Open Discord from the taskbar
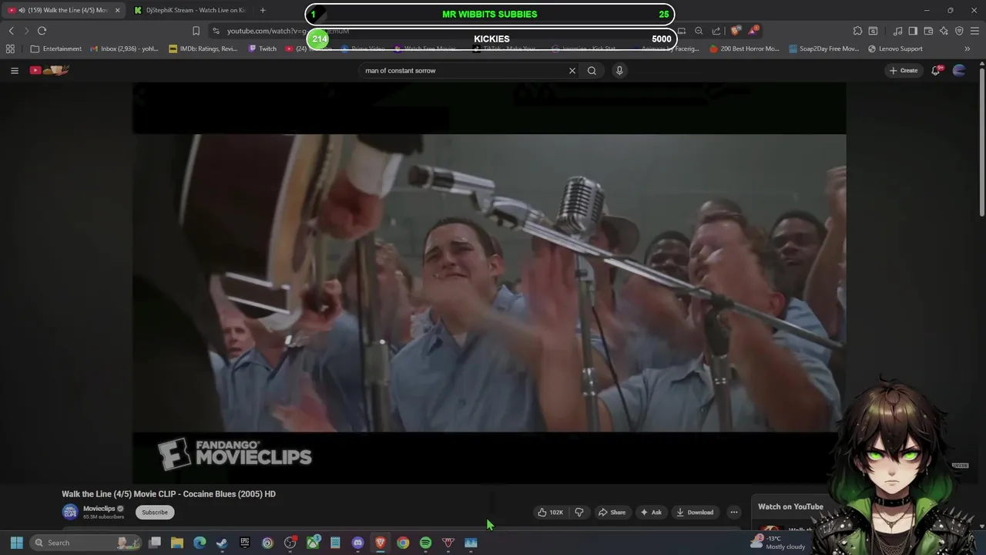The height and width of the screenshot is (555, 986). point(357,543)
